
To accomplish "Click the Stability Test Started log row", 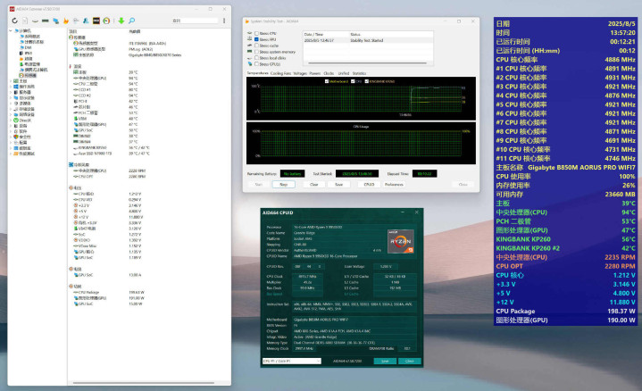I will click(368, 40).
